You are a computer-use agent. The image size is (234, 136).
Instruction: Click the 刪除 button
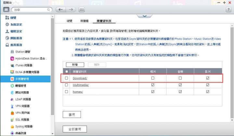click(x=97, y=65)
